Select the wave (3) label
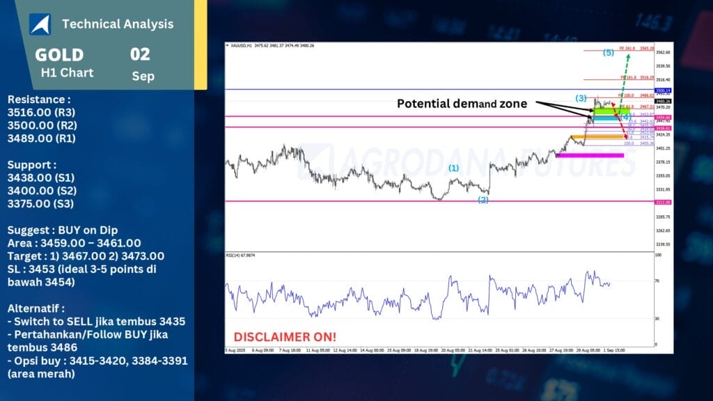 pyautogui.click(x=581, y=98)
